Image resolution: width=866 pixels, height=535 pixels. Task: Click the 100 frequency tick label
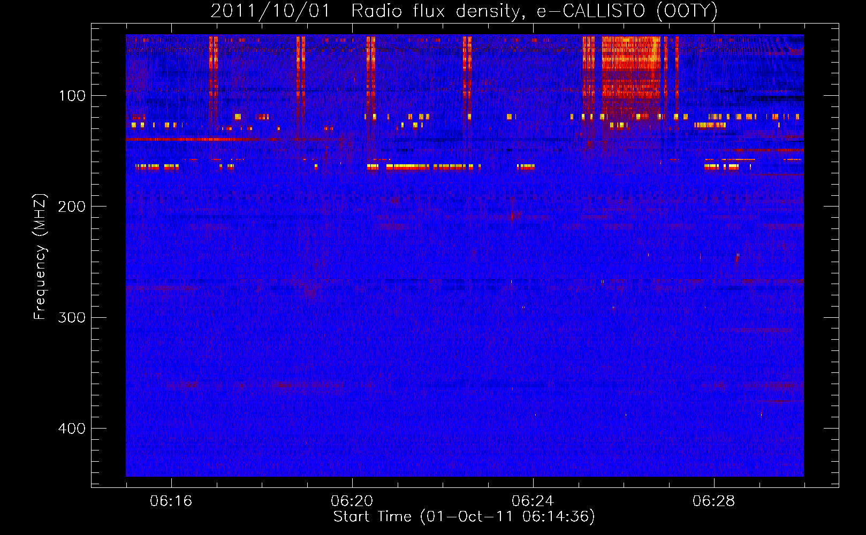(72, 96)
